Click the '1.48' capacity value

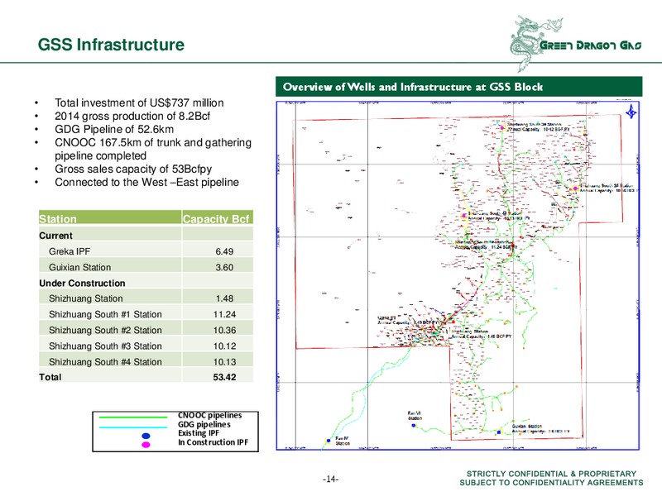tap(224, 298)
